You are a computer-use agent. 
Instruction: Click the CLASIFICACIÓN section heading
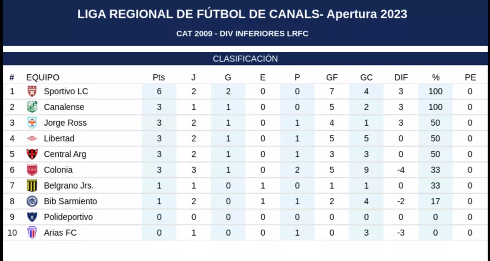point(245,59)
